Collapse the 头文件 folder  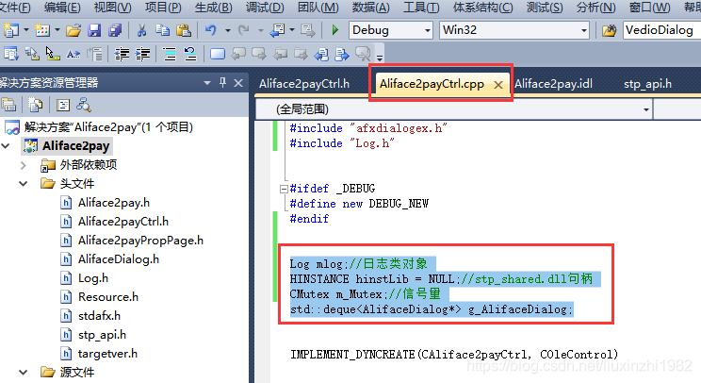point(24,183)
